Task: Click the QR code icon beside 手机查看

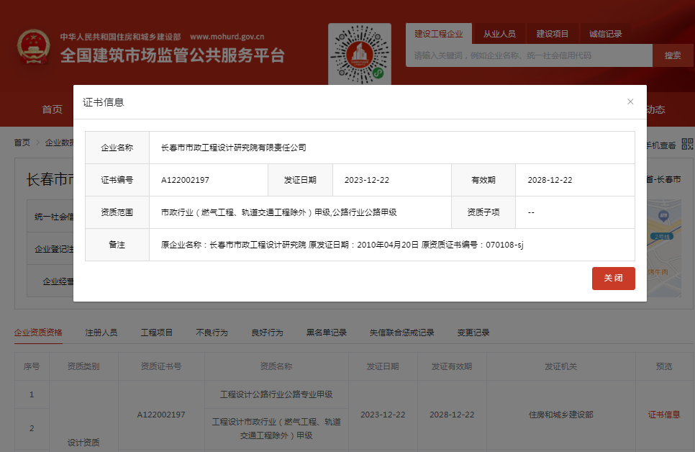Action: point(687,145)
